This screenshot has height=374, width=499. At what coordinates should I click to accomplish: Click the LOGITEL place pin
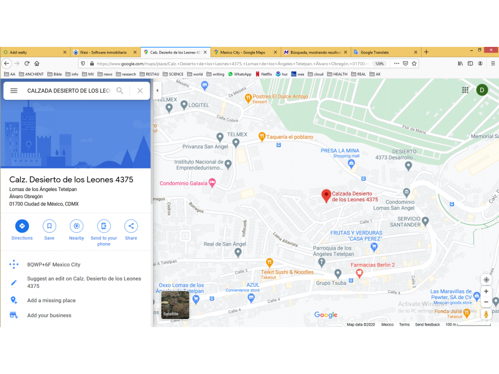pos(184,105)
